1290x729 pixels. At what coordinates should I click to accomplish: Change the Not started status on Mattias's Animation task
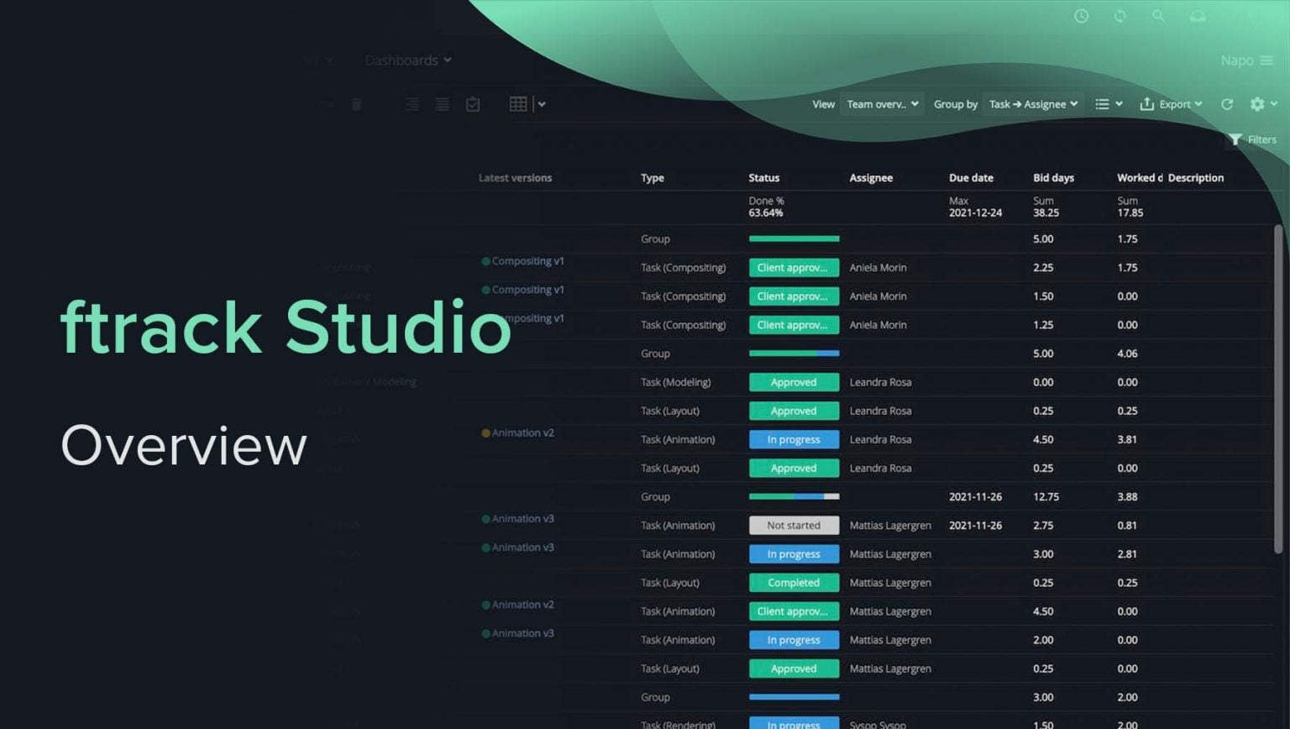pyautogui.click(x=793, y=525)
